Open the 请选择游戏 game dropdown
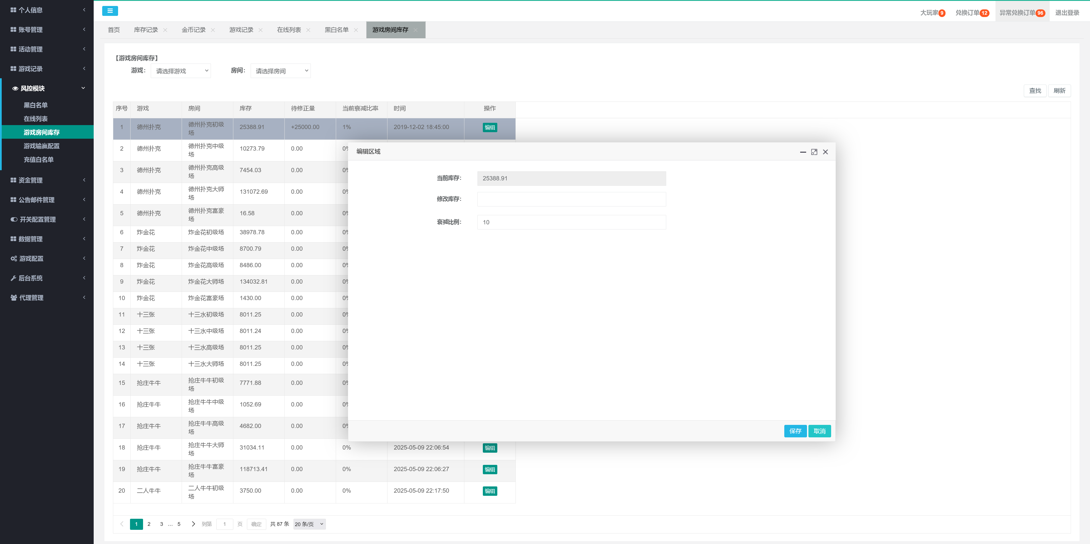Screen dimensions: 1090x544 181,71
